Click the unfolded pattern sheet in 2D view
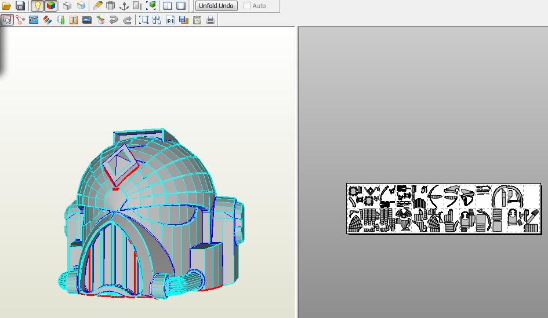 pos(444,209)
